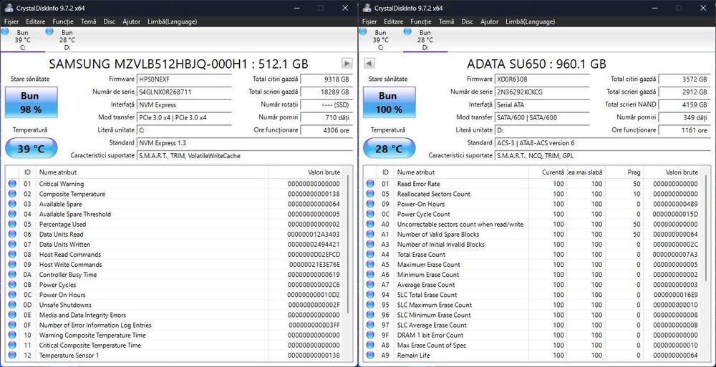The image size is (716, 367).
Task: Click the next disk arrow in the Samsung window
Action: click(x=347, y=63)
